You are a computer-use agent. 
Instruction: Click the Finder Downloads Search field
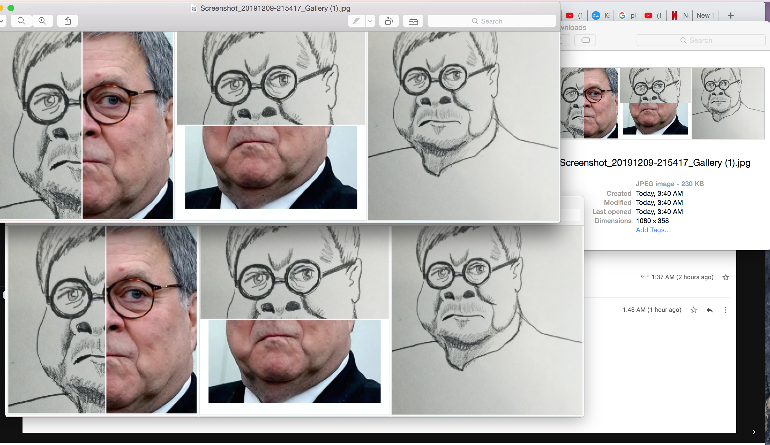(700, 40)
